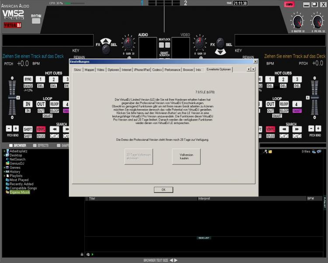
Task: Set 4-beat loop on right deck
Action: [x=297, y=104]
